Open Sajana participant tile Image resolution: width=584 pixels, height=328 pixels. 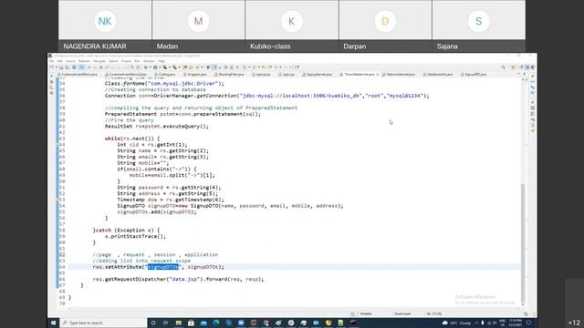click(x=478, y=26)
